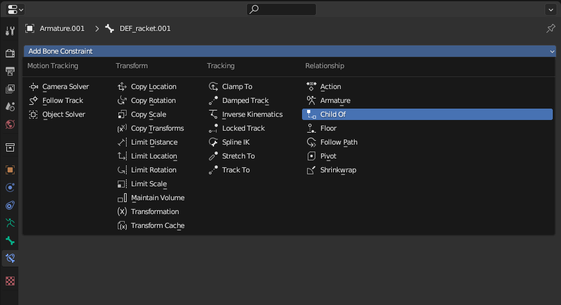Open the World properties tab
The width and height of the screenshot is (561, 305).
[9, 124]
